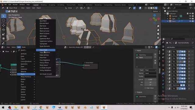Switch to the Geometry Nodes workspace tab

[120, 5]
